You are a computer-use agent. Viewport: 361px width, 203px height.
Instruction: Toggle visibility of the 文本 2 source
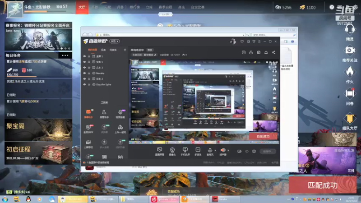(84, 78)
